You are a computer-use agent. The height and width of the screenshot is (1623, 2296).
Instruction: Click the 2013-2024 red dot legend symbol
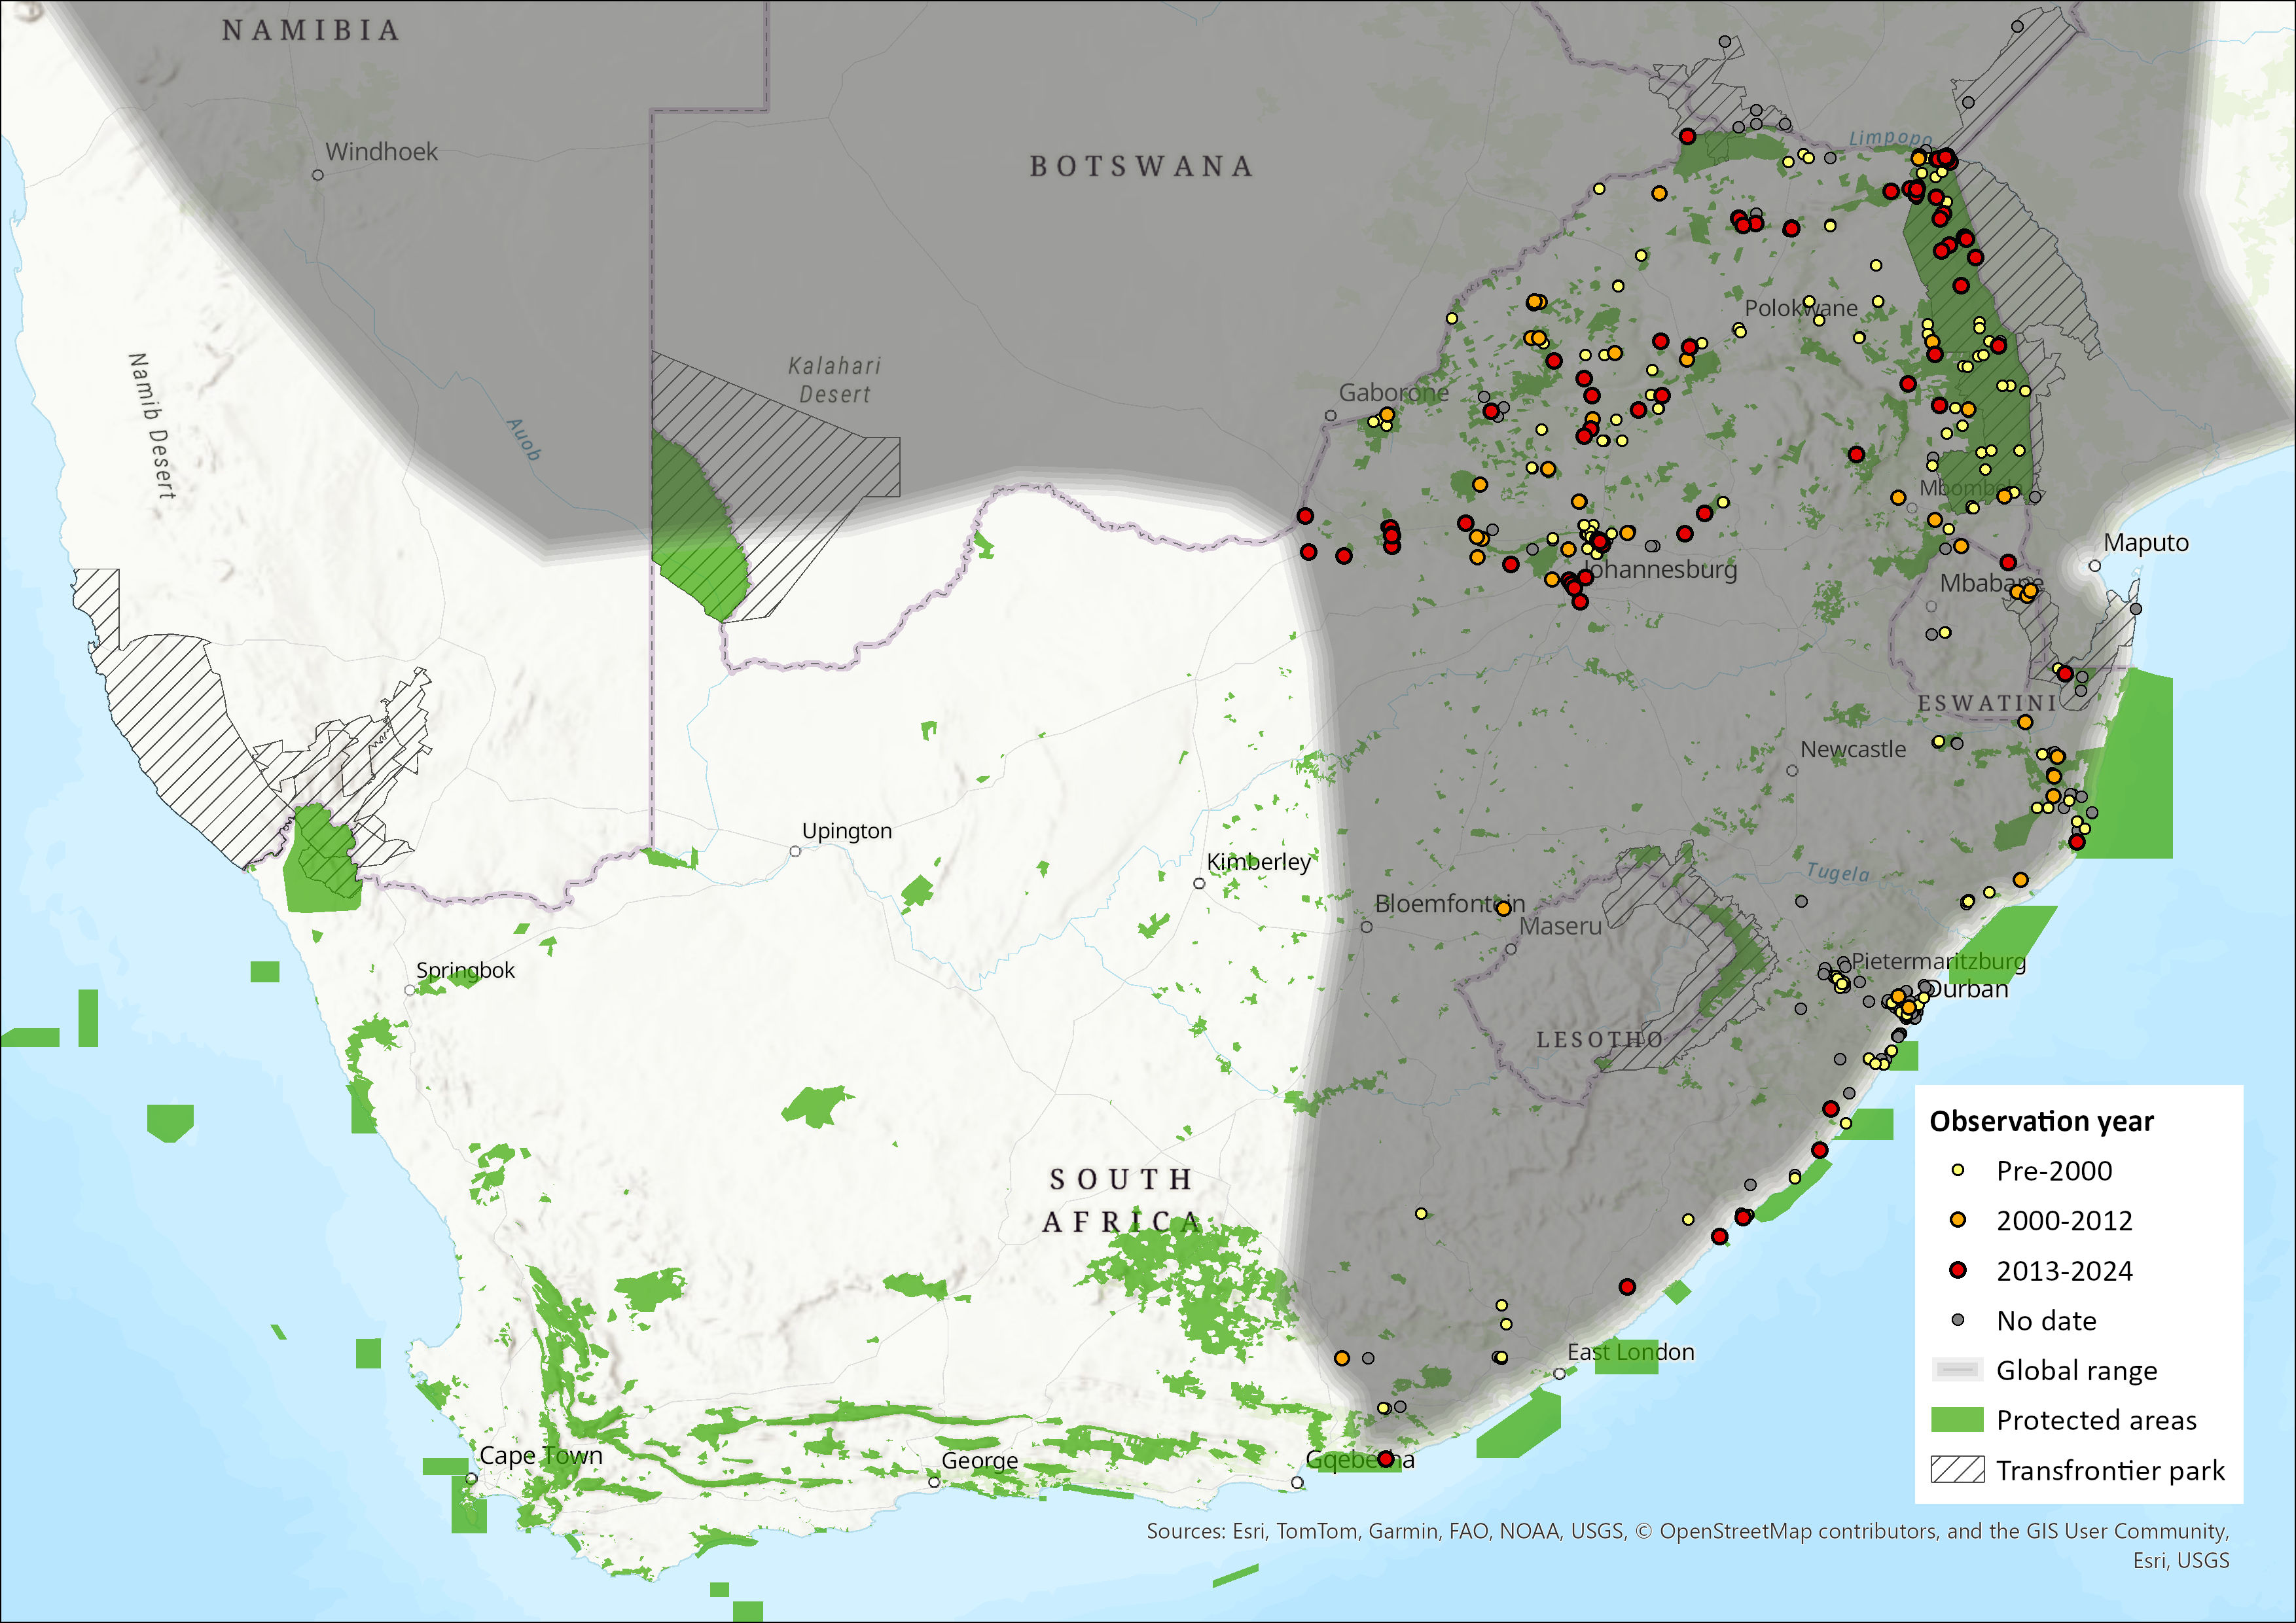(x=1958, y=1270)
